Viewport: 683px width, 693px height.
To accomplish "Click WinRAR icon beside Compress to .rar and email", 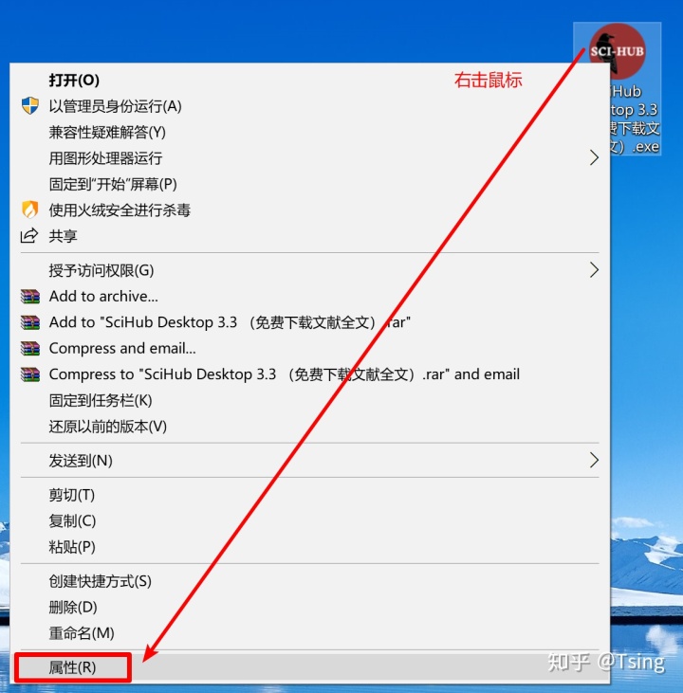I will coord(30,374).
